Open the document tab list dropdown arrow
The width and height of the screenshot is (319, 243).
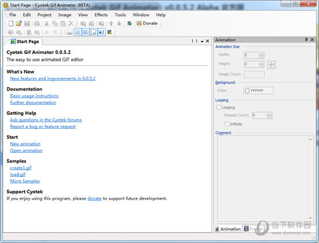tap(202, 41)
